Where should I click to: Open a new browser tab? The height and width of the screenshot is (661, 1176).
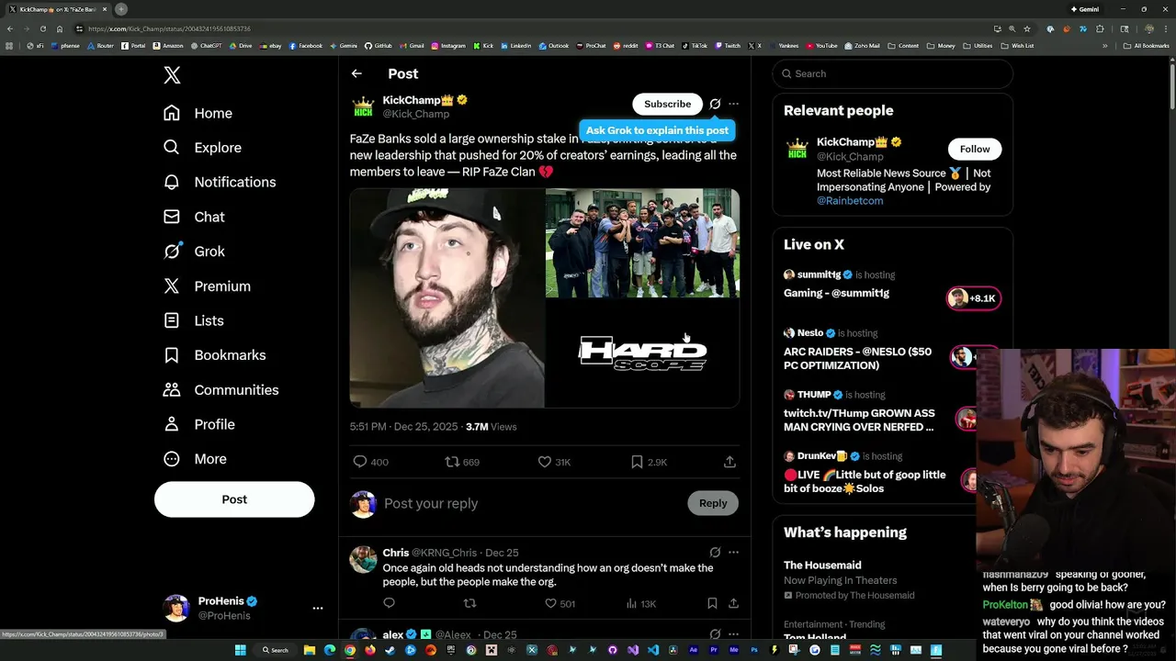[120, 9]
